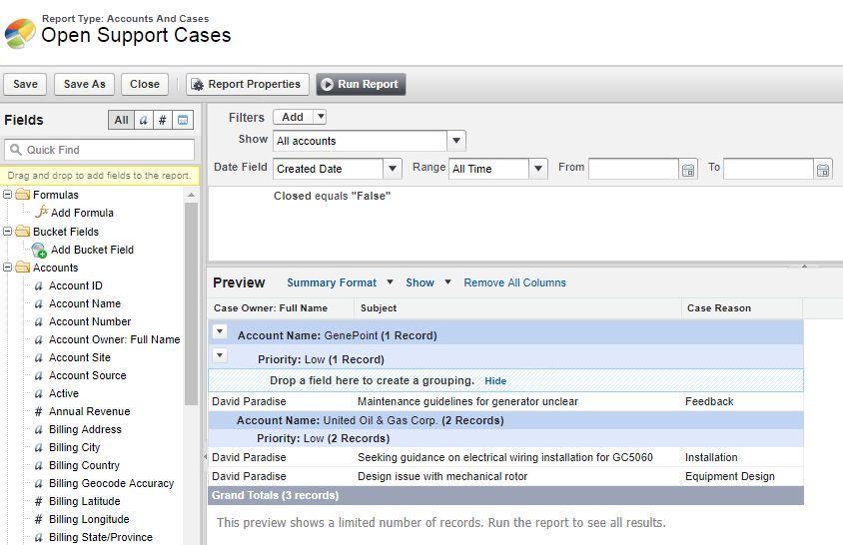Filter fields by number type icon
Screen dimensions: 843x545
coord(163,120)
